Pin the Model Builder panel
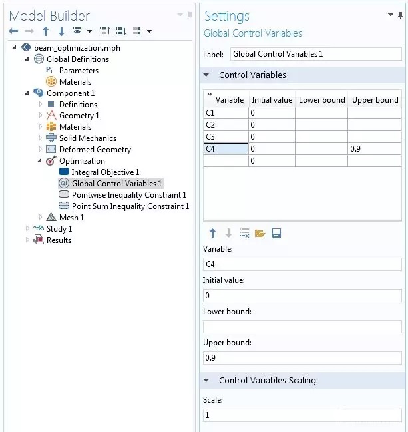The width and height of the screenshot is (408, 432). [x=190, y=15]
